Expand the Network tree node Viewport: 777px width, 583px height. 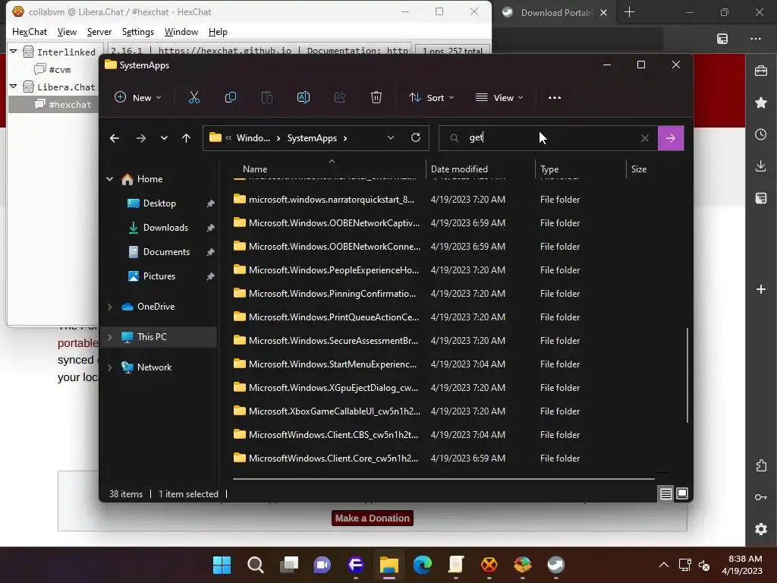[x=109, y=367]
